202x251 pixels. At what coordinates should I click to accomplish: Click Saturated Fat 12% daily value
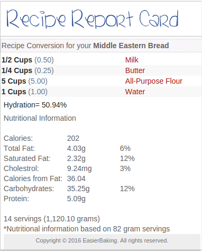pyautogui.click(x=127, y=158)
